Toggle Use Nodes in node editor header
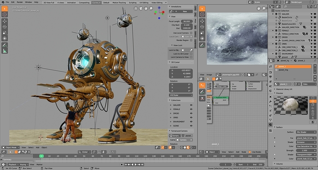Image resolution: width=318 pixels, height=170 pixels. (x=250, y=152)
